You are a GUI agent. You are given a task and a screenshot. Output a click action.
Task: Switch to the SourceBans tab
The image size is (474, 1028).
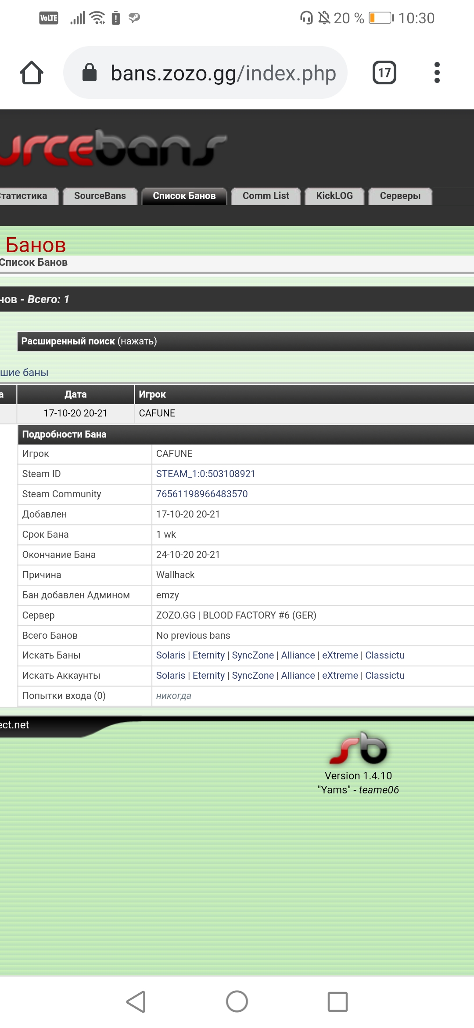[x=100, y=196]
